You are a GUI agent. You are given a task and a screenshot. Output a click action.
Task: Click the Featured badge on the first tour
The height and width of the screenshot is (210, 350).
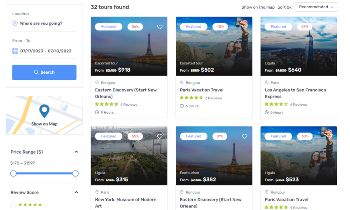tap(109, 27)
